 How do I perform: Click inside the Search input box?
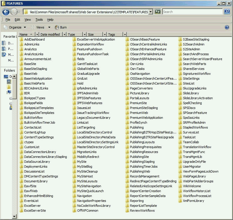(192, 12)
